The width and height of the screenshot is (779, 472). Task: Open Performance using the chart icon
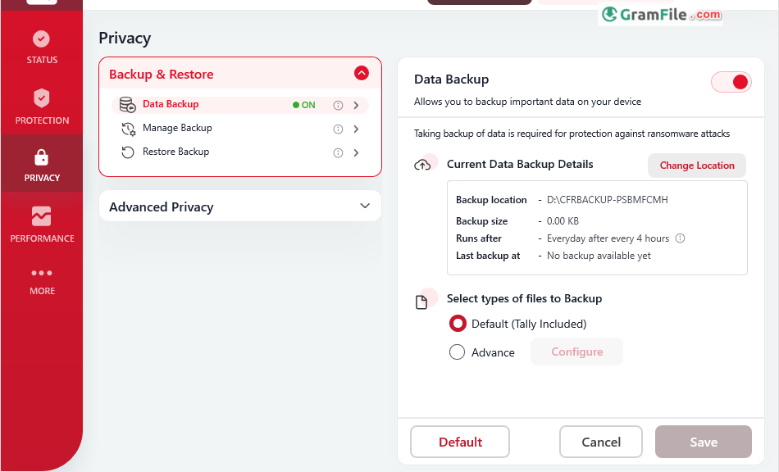click(41, 216)
